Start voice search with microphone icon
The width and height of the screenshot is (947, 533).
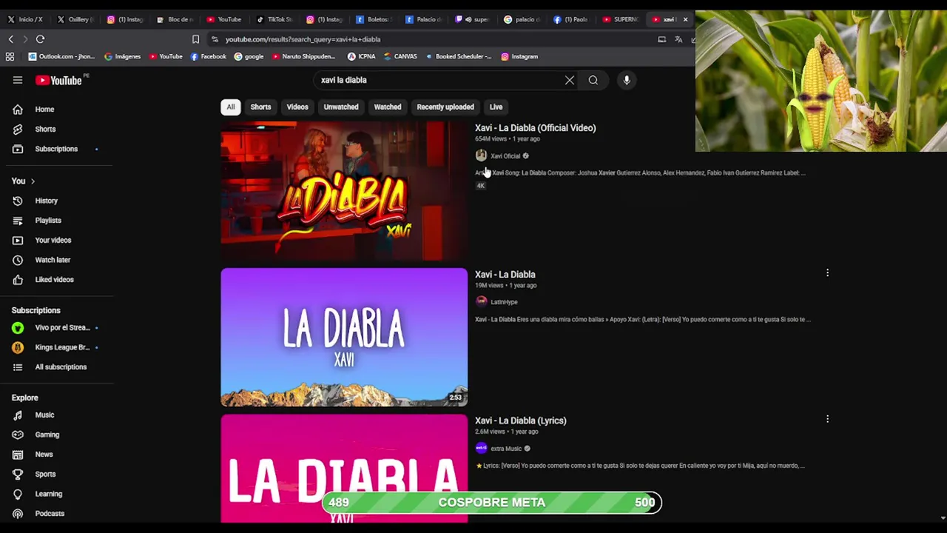[627, 80]
